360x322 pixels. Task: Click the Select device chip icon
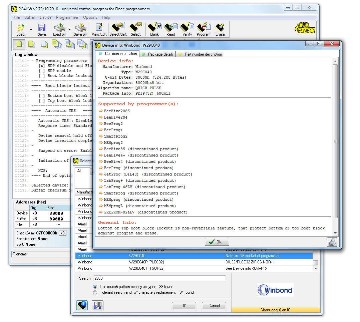136,30
